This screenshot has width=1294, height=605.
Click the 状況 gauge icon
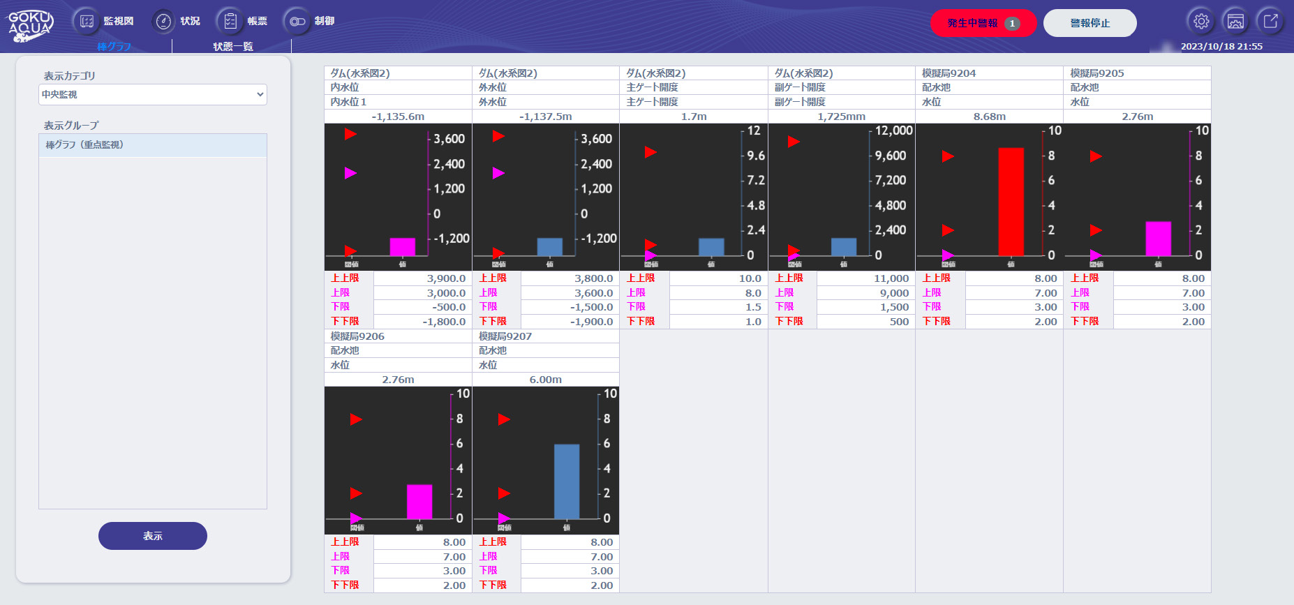(x=163, y=22)
